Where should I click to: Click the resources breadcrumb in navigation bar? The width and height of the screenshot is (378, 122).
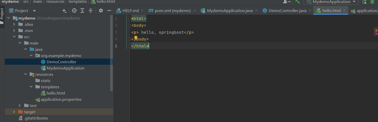click(x=55, y=2)
